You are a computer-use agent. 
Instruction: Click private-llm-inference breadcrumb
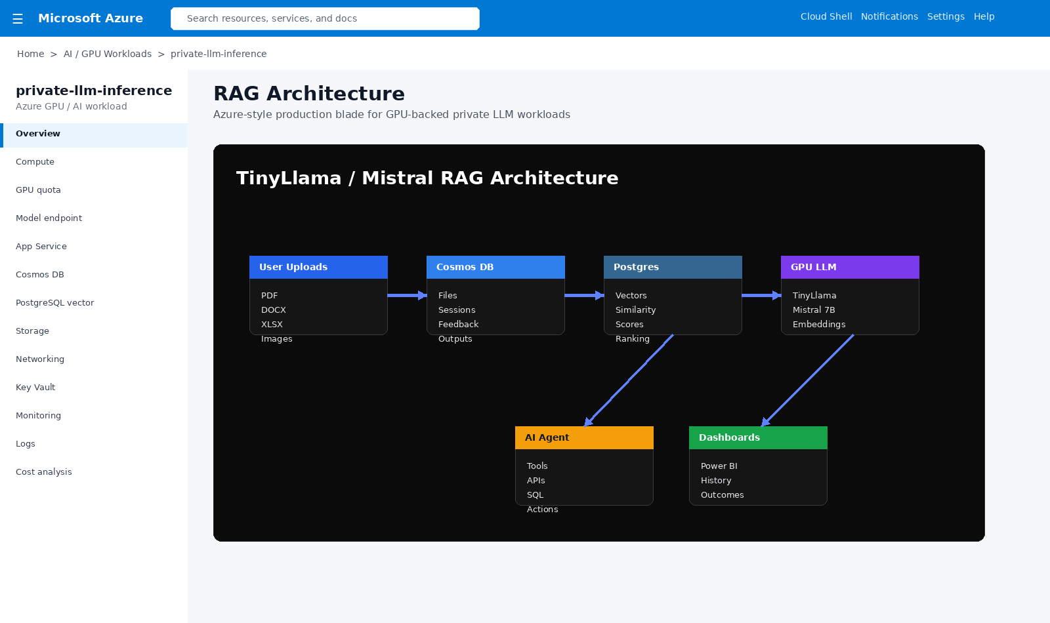[219, 54]
